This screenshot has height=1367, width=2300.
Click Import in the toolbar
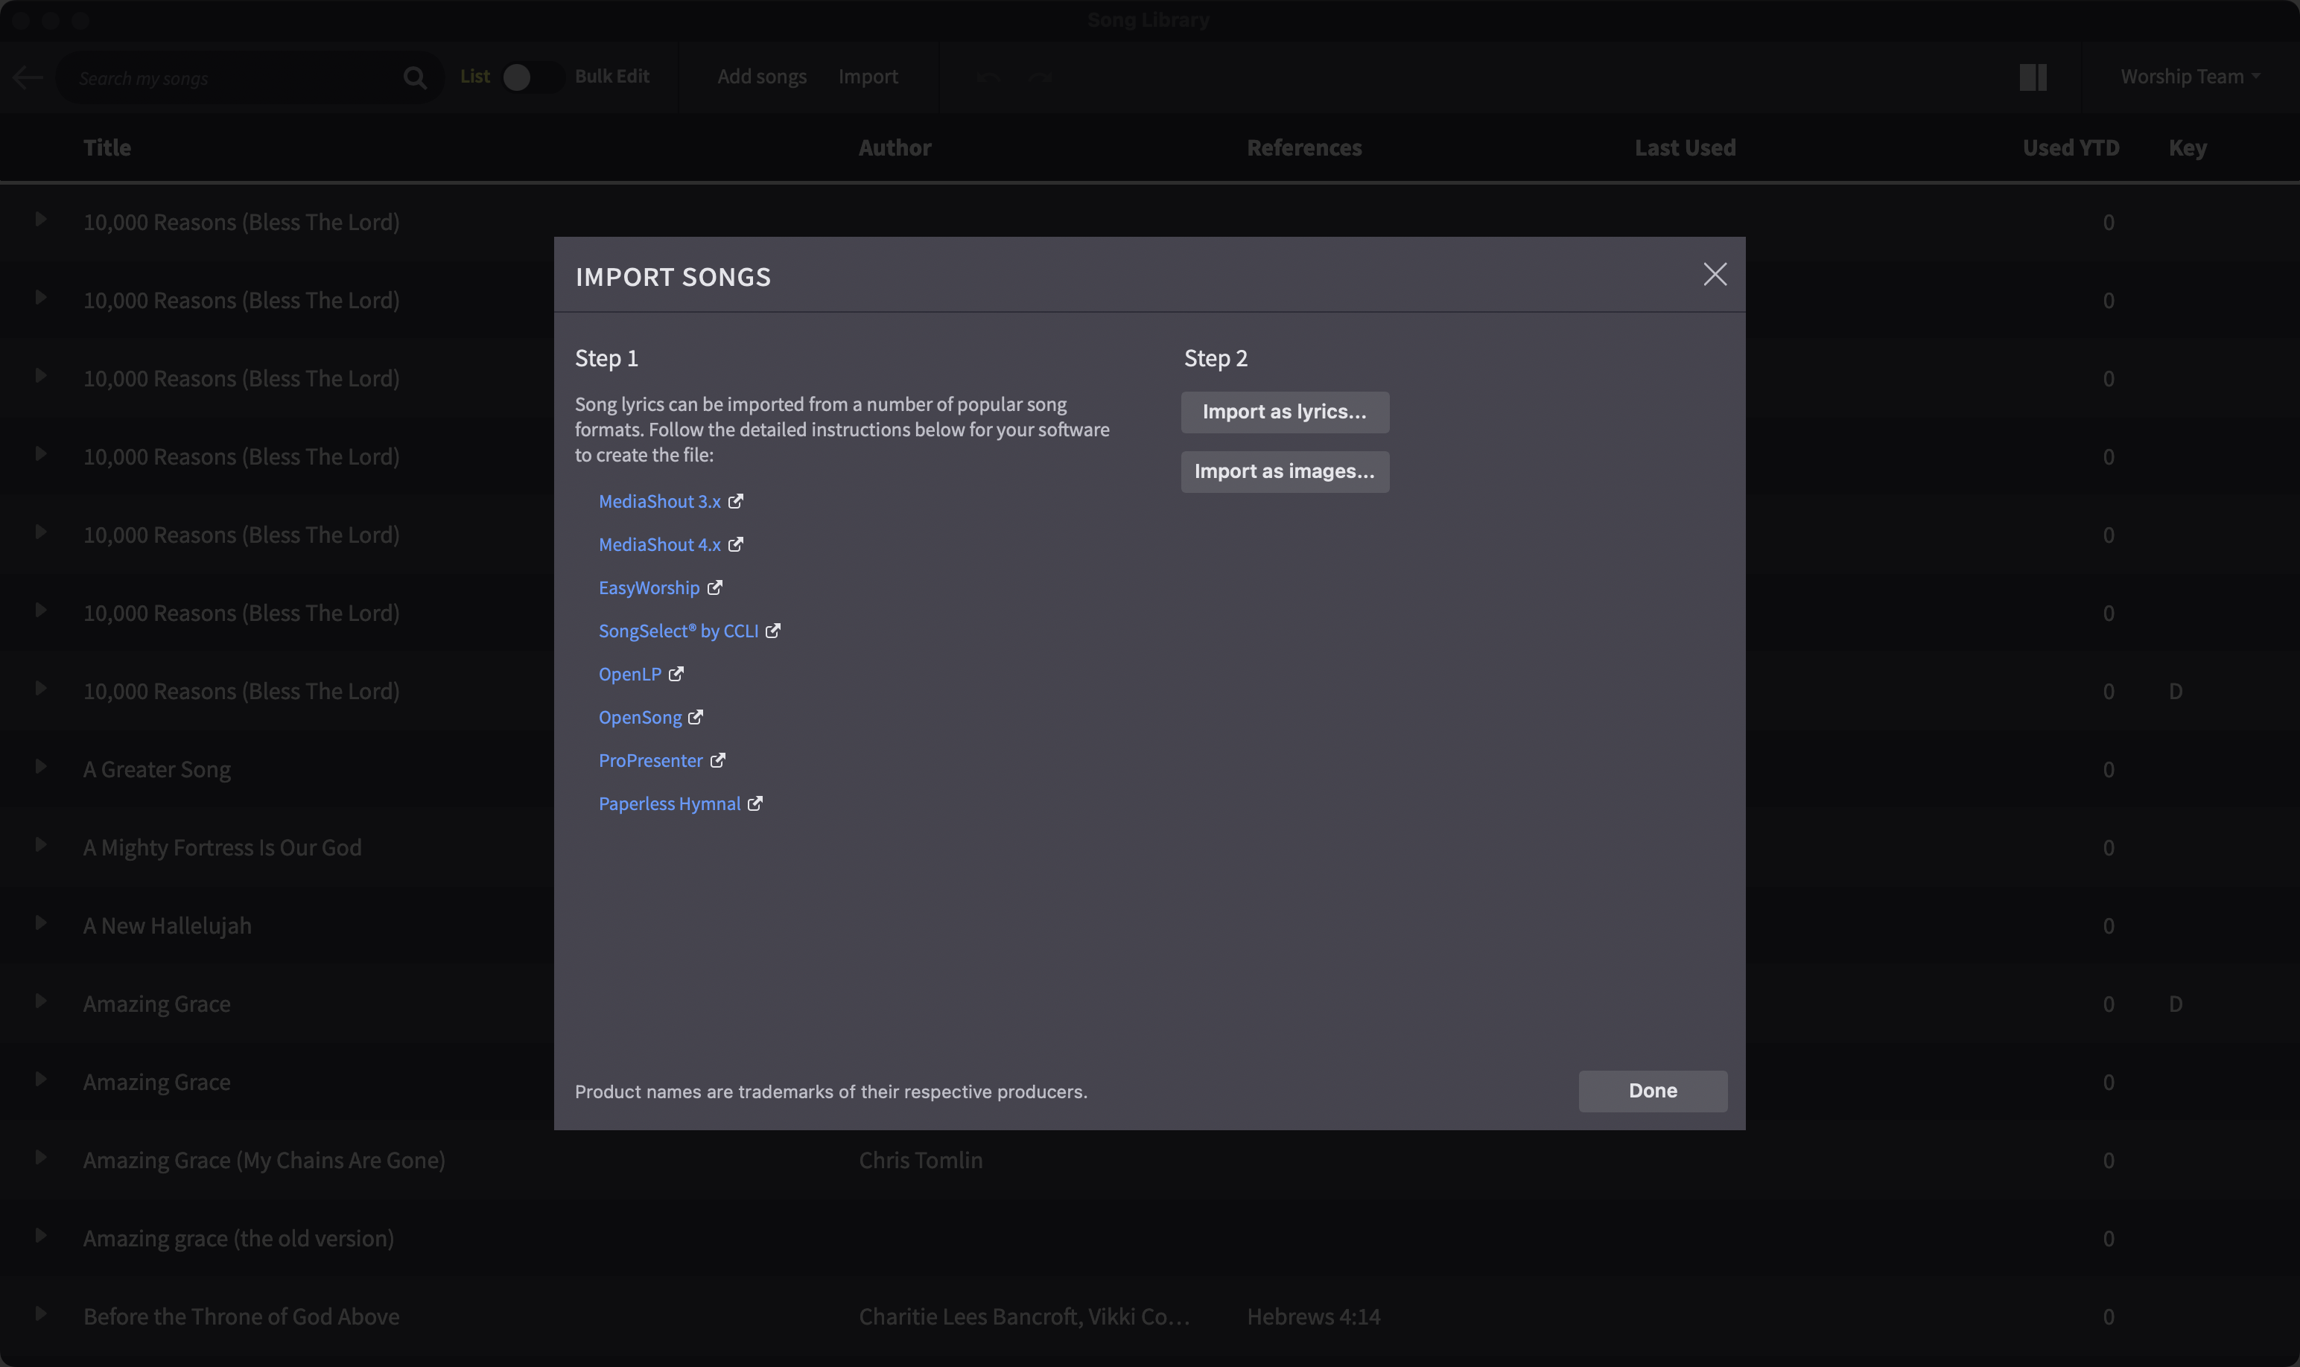click(868, 77)
